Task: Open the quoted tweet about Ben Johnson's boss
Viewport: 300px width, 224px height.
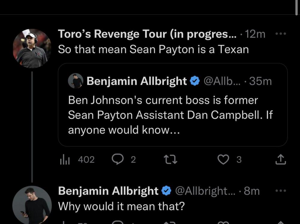Action: tap(171, 115)
